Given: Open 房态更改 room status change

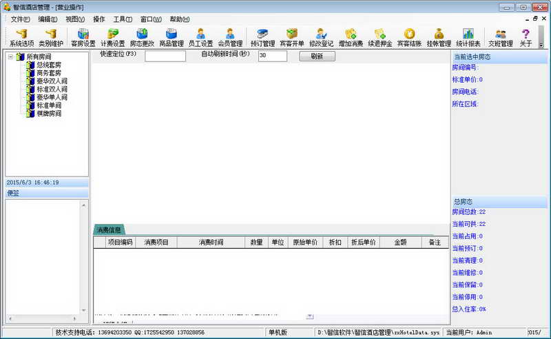Looking at the screenshot, I should (x=143, y=37).
